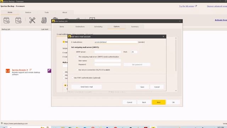This screenshot has width=227, height=128.
Task: Close the New backup job window
Action: (180, 21)
